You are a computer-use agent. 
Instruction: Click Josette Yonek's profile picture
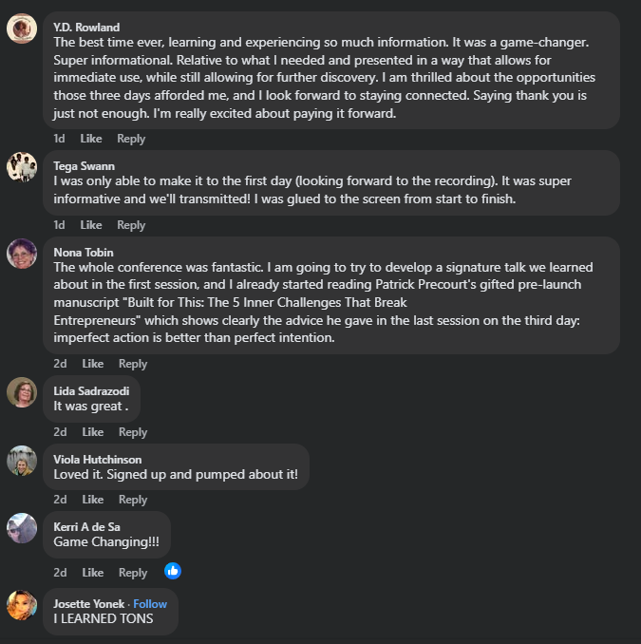[22, 605]
